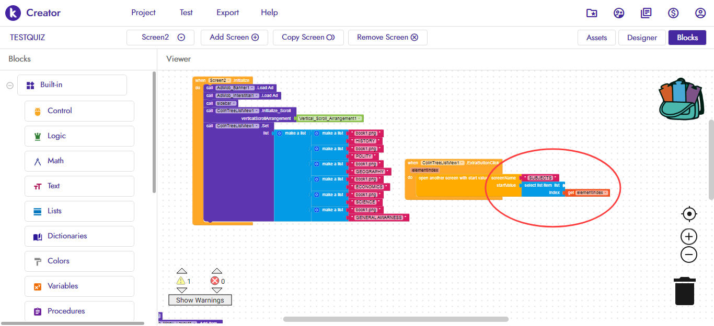This screenshot has width=714, height=326.
Task: Open the Logic blocks drawer
Action: point(79,136)
